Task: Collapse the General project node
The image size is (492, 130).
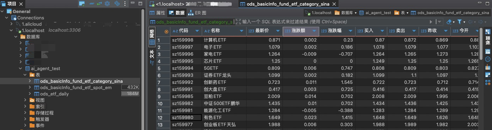Action: pyautogui.click(x=2, y=11)
